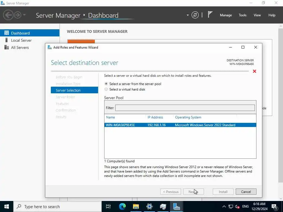Image resolution: width=283 pixels, height=212 pixels.
Task: Open the Settings gear app in the taskbar
Action: click(150, 206)
